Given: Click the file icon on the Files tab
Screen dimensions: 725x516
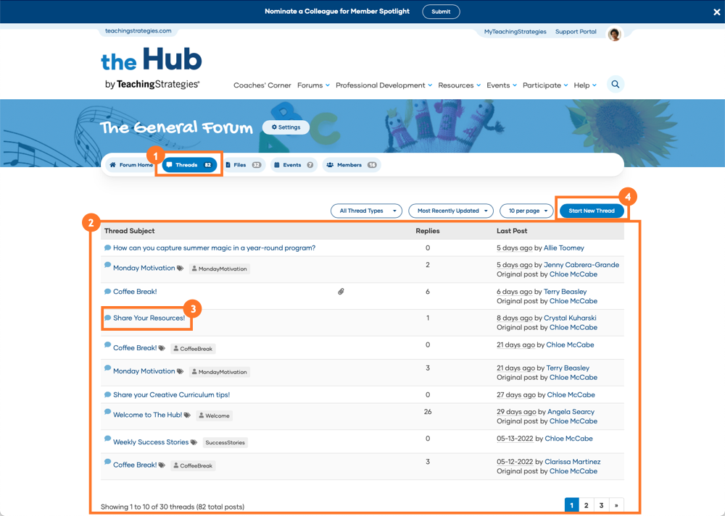Looking at the screenshot, I should [228, 165].
